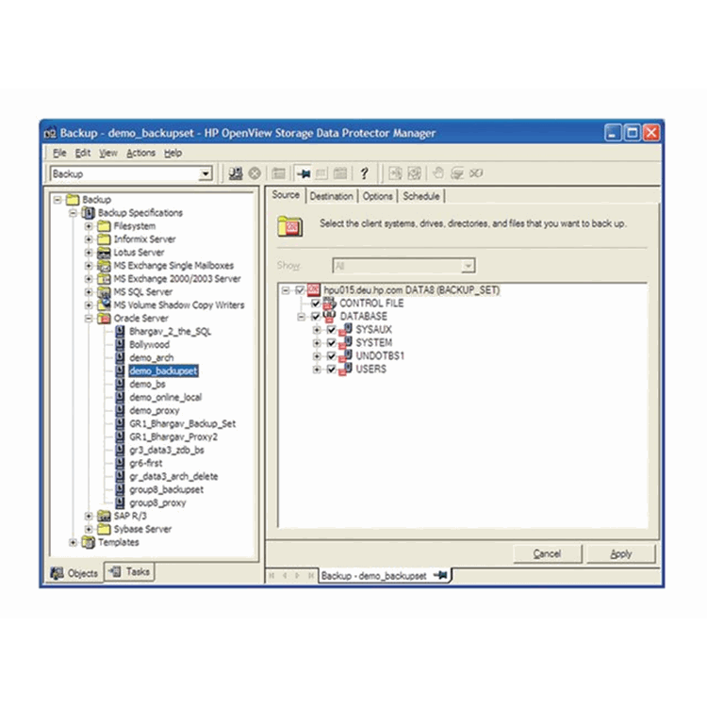Open the View menu
The width and height of the screenshot is (707, 707).
tap(108, 153)
